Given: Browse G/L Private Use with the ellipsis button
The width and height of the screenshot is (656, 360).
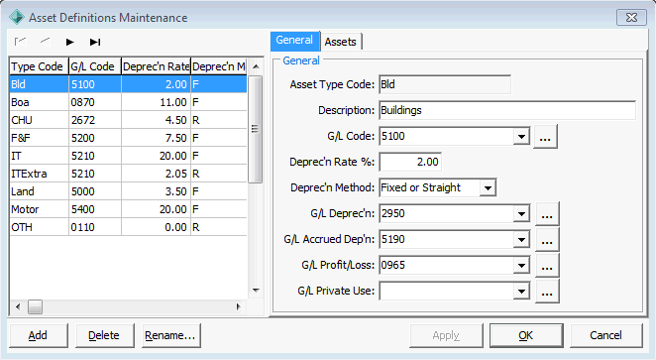Looking at the screenshot, I should [547, 292].
